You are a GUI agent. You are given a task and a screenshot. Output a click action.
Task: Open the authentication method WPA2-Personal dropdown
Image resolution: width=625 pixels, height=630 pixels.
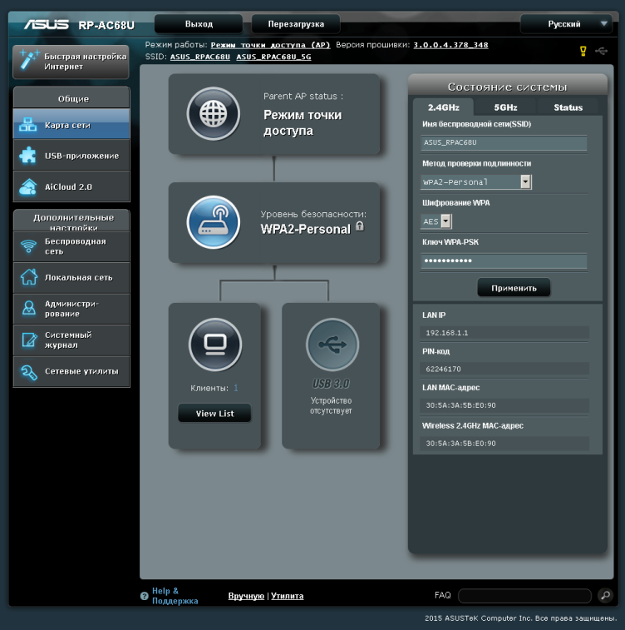coord(476,182)
